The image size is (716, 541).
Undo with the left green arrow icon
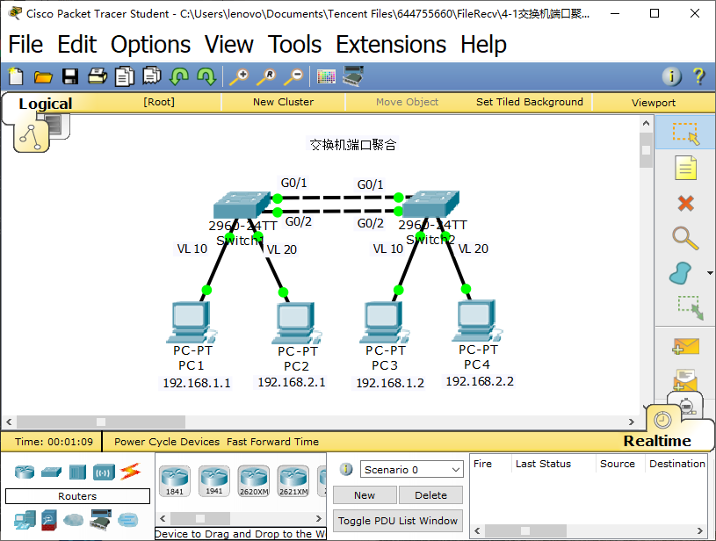(179, 76)
